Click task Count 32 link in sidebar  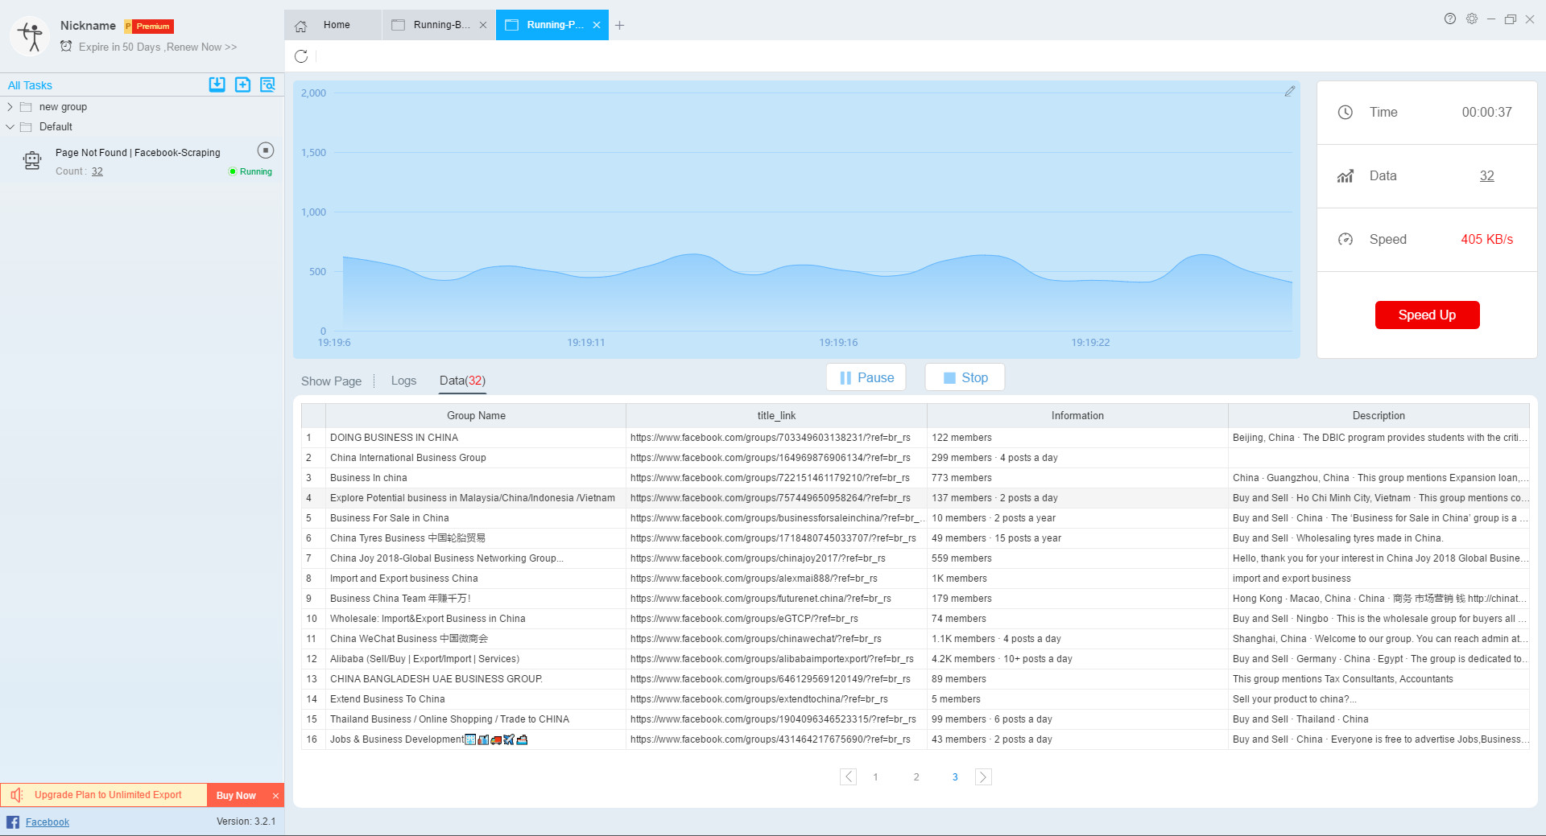97,171
